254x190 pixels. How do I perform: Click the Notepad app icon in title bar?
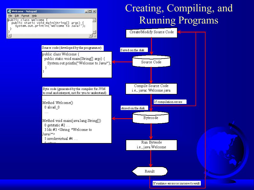[10, 11]
